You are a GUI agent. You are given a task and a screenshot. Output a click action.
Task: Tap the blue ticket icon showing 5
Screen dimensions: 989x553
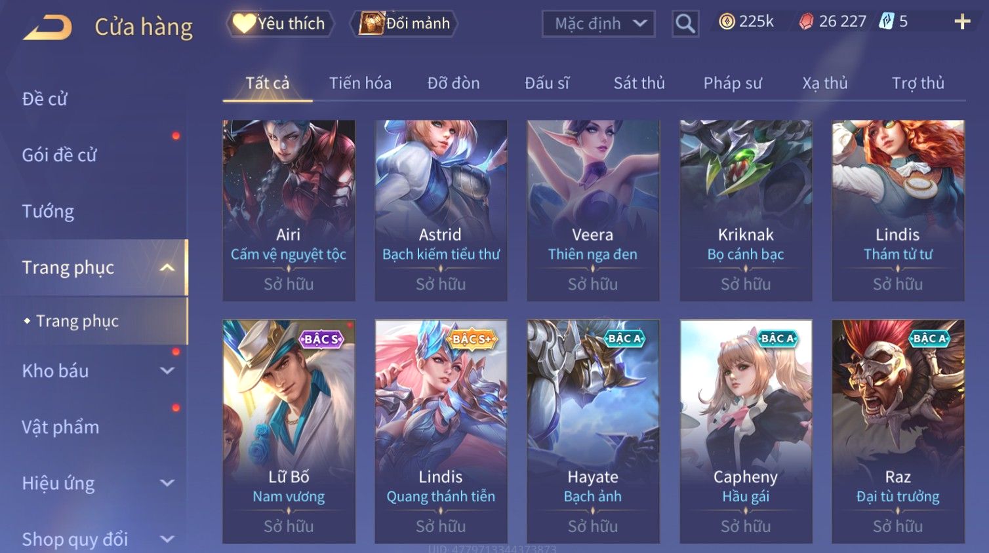pos(887,22)
